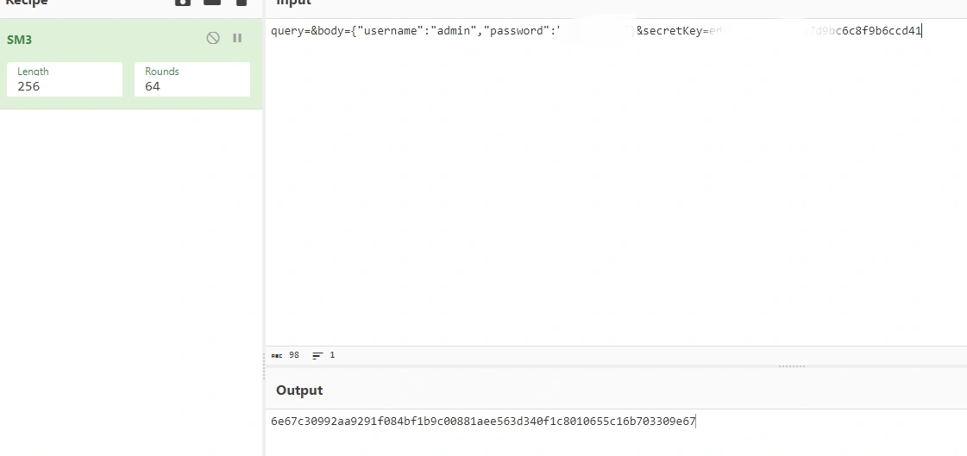Disable the SM3 operation
Viewport: 967px width, 456px height.
point(213,38)
